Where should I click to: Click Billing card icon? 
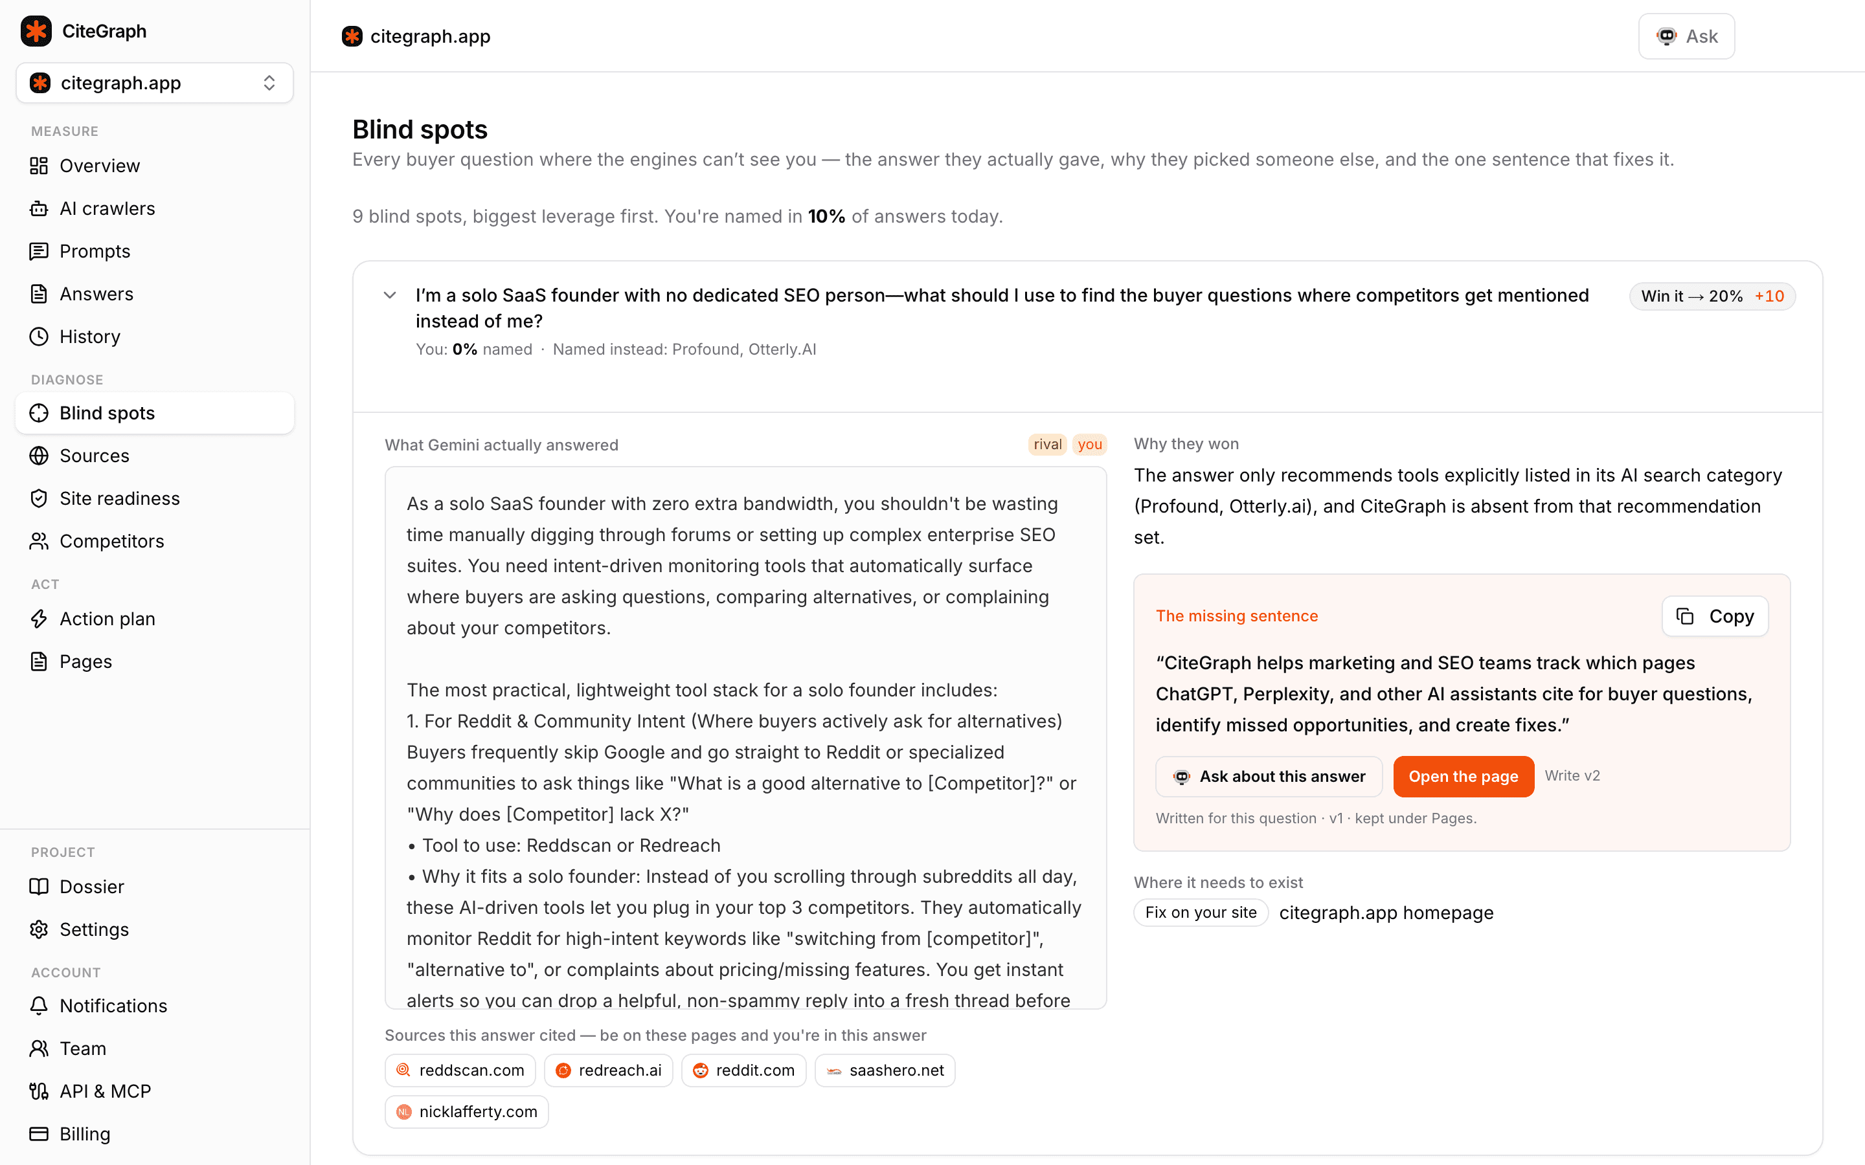(39, 1134)
